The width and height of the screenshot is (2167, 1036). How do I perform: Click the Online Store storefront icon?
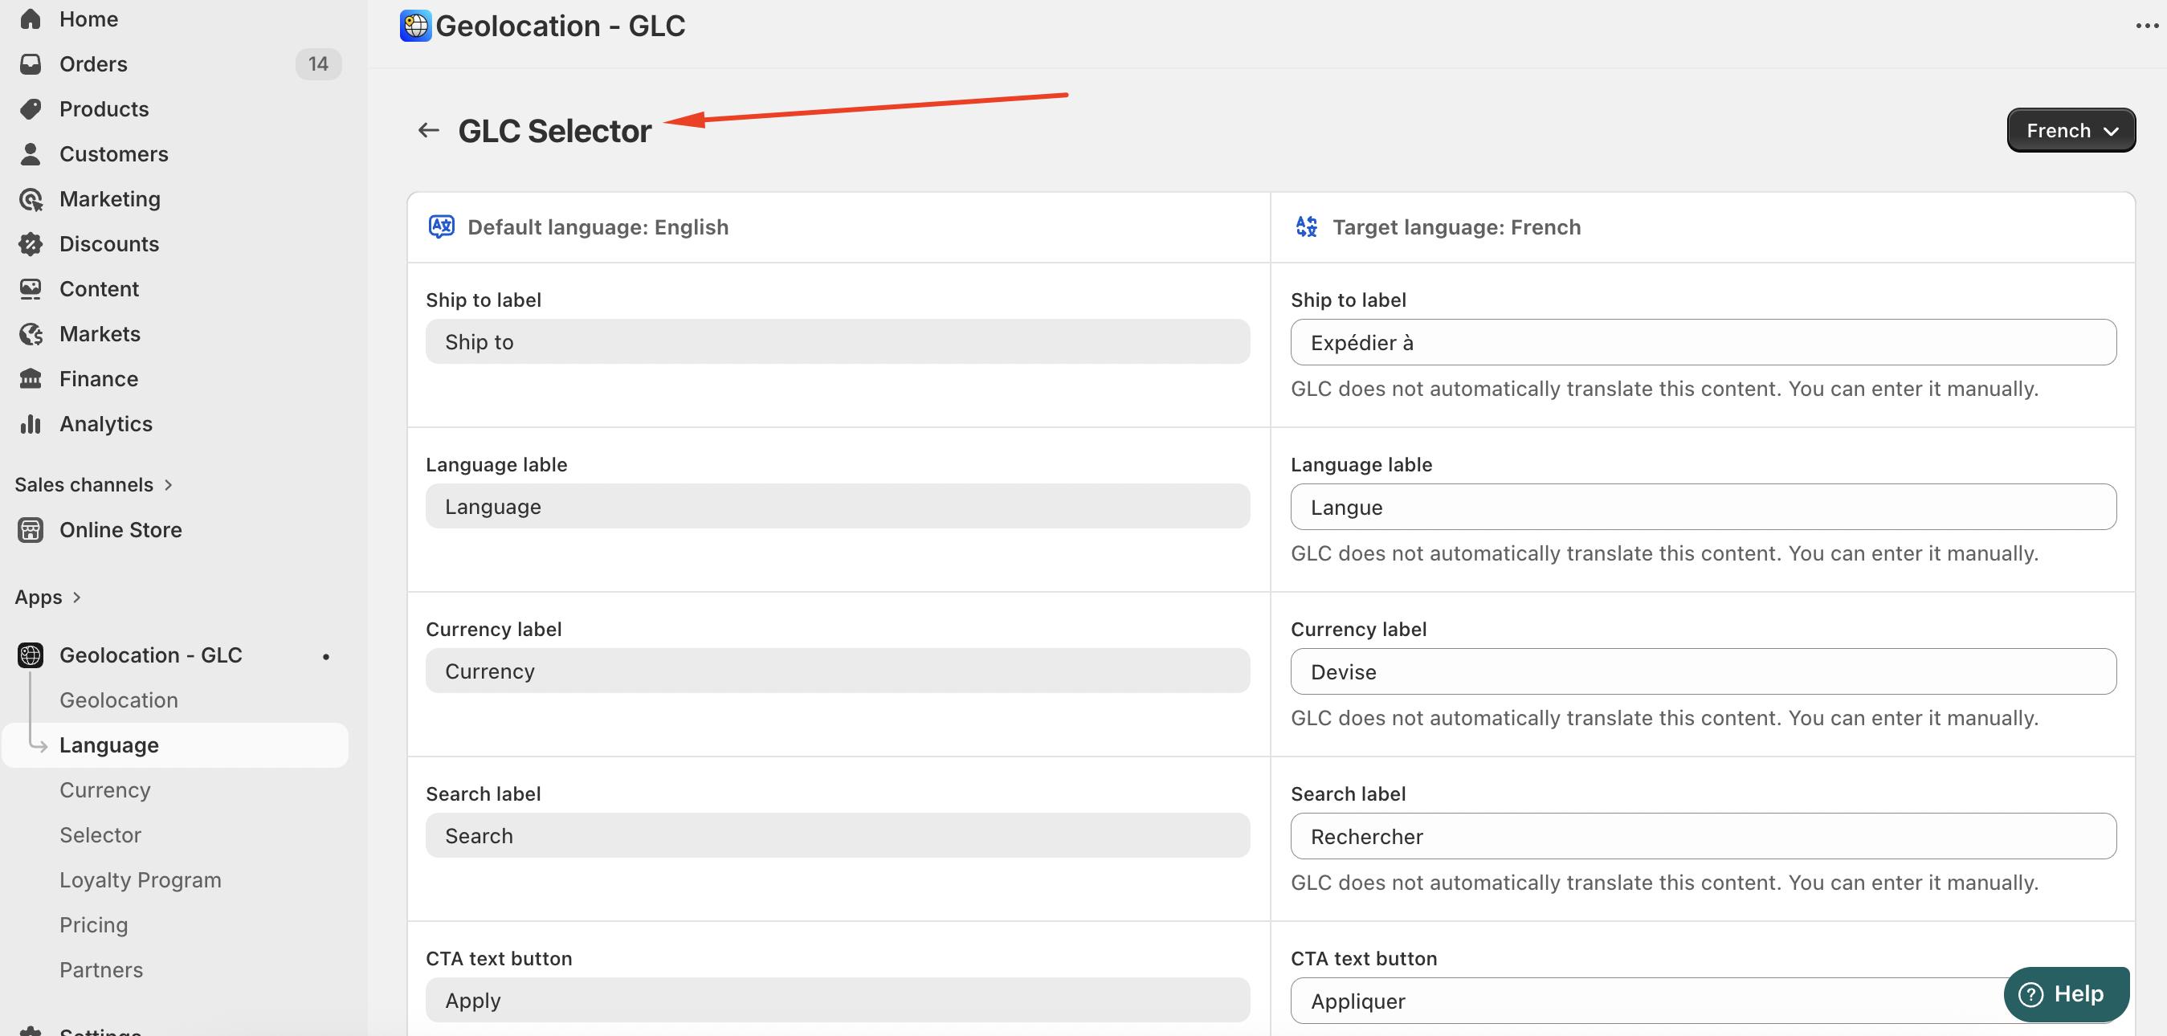point(31,530)
